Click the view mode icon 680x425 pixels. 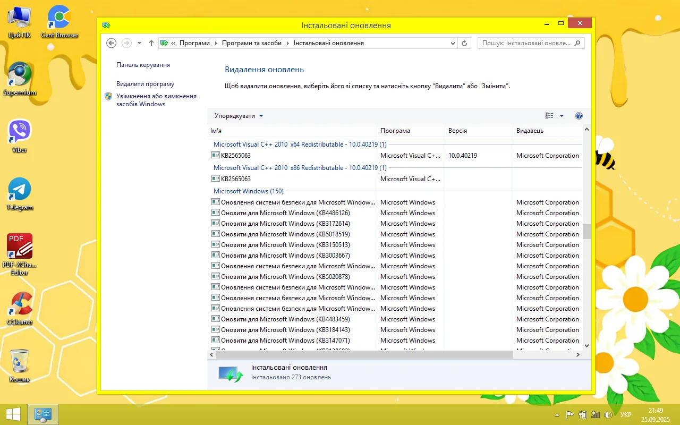coord(549,116)
